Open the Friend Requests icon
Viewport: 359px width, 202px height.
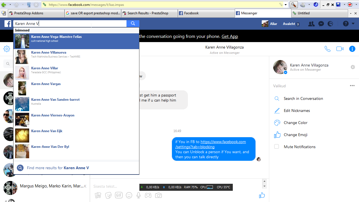pyautogui.click(x=311, y=24)
